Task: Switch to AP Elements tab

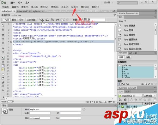Action: click(133, 53)
